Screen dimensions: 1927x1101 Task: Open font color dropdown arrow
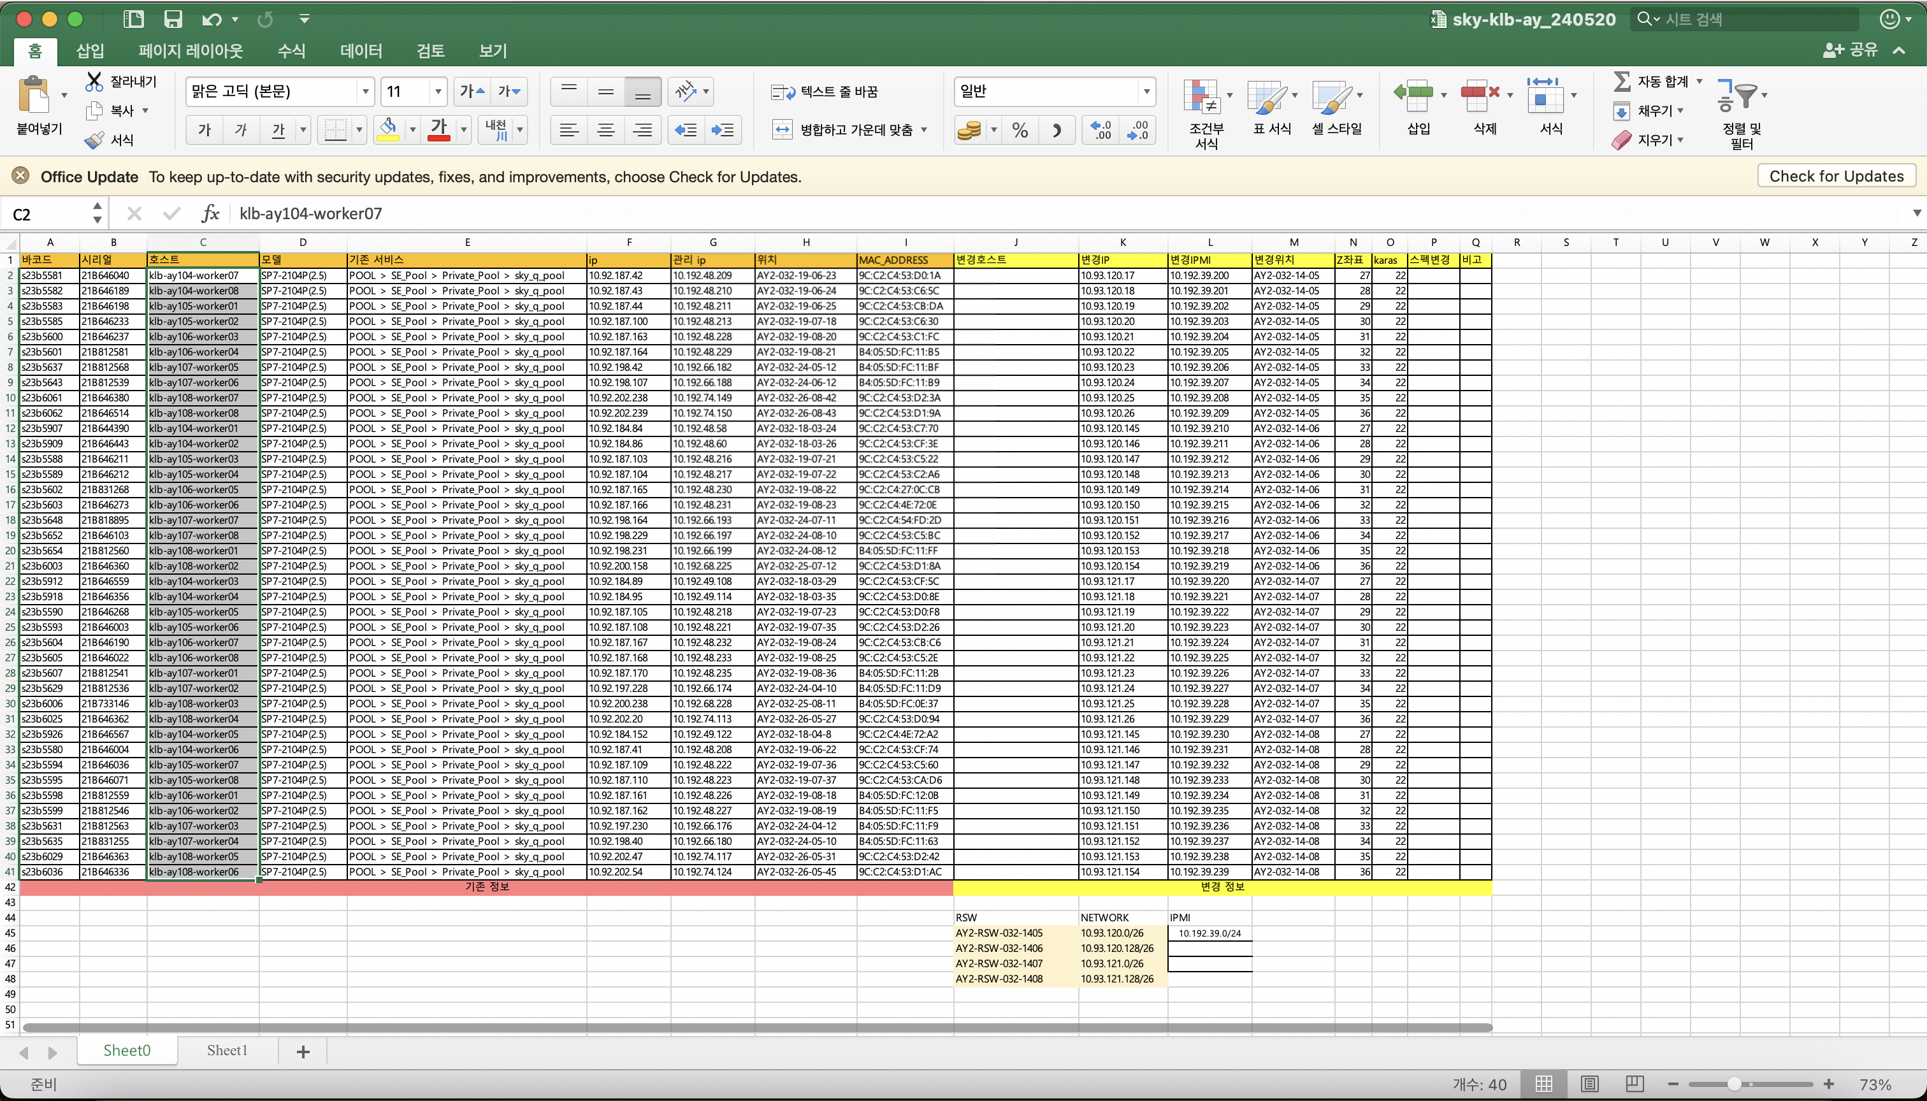[464, 130]
